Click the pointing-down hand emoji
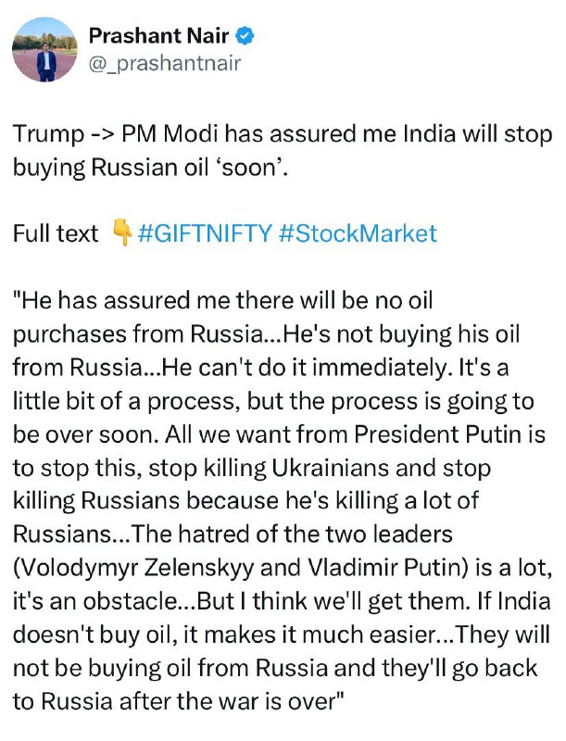This screenshot has height=741, width=566. (120, 232)
